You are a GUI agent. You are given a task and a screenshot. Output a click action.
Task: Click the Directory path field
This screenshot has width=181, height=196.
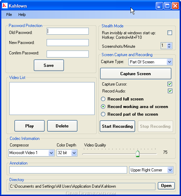click(x=82, y=186)
